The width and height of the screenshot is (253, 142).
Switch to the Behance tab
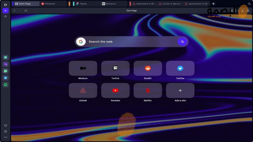[x=114, y=4]
